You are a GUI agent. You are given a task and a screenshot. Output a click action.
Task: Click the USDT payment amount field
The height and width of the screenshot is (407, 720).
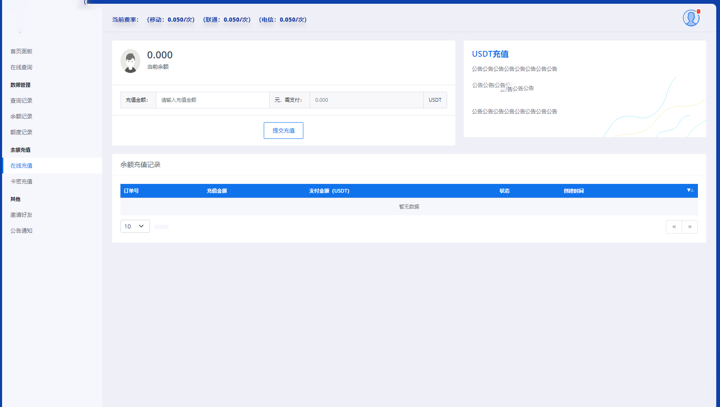coord(366,100)
